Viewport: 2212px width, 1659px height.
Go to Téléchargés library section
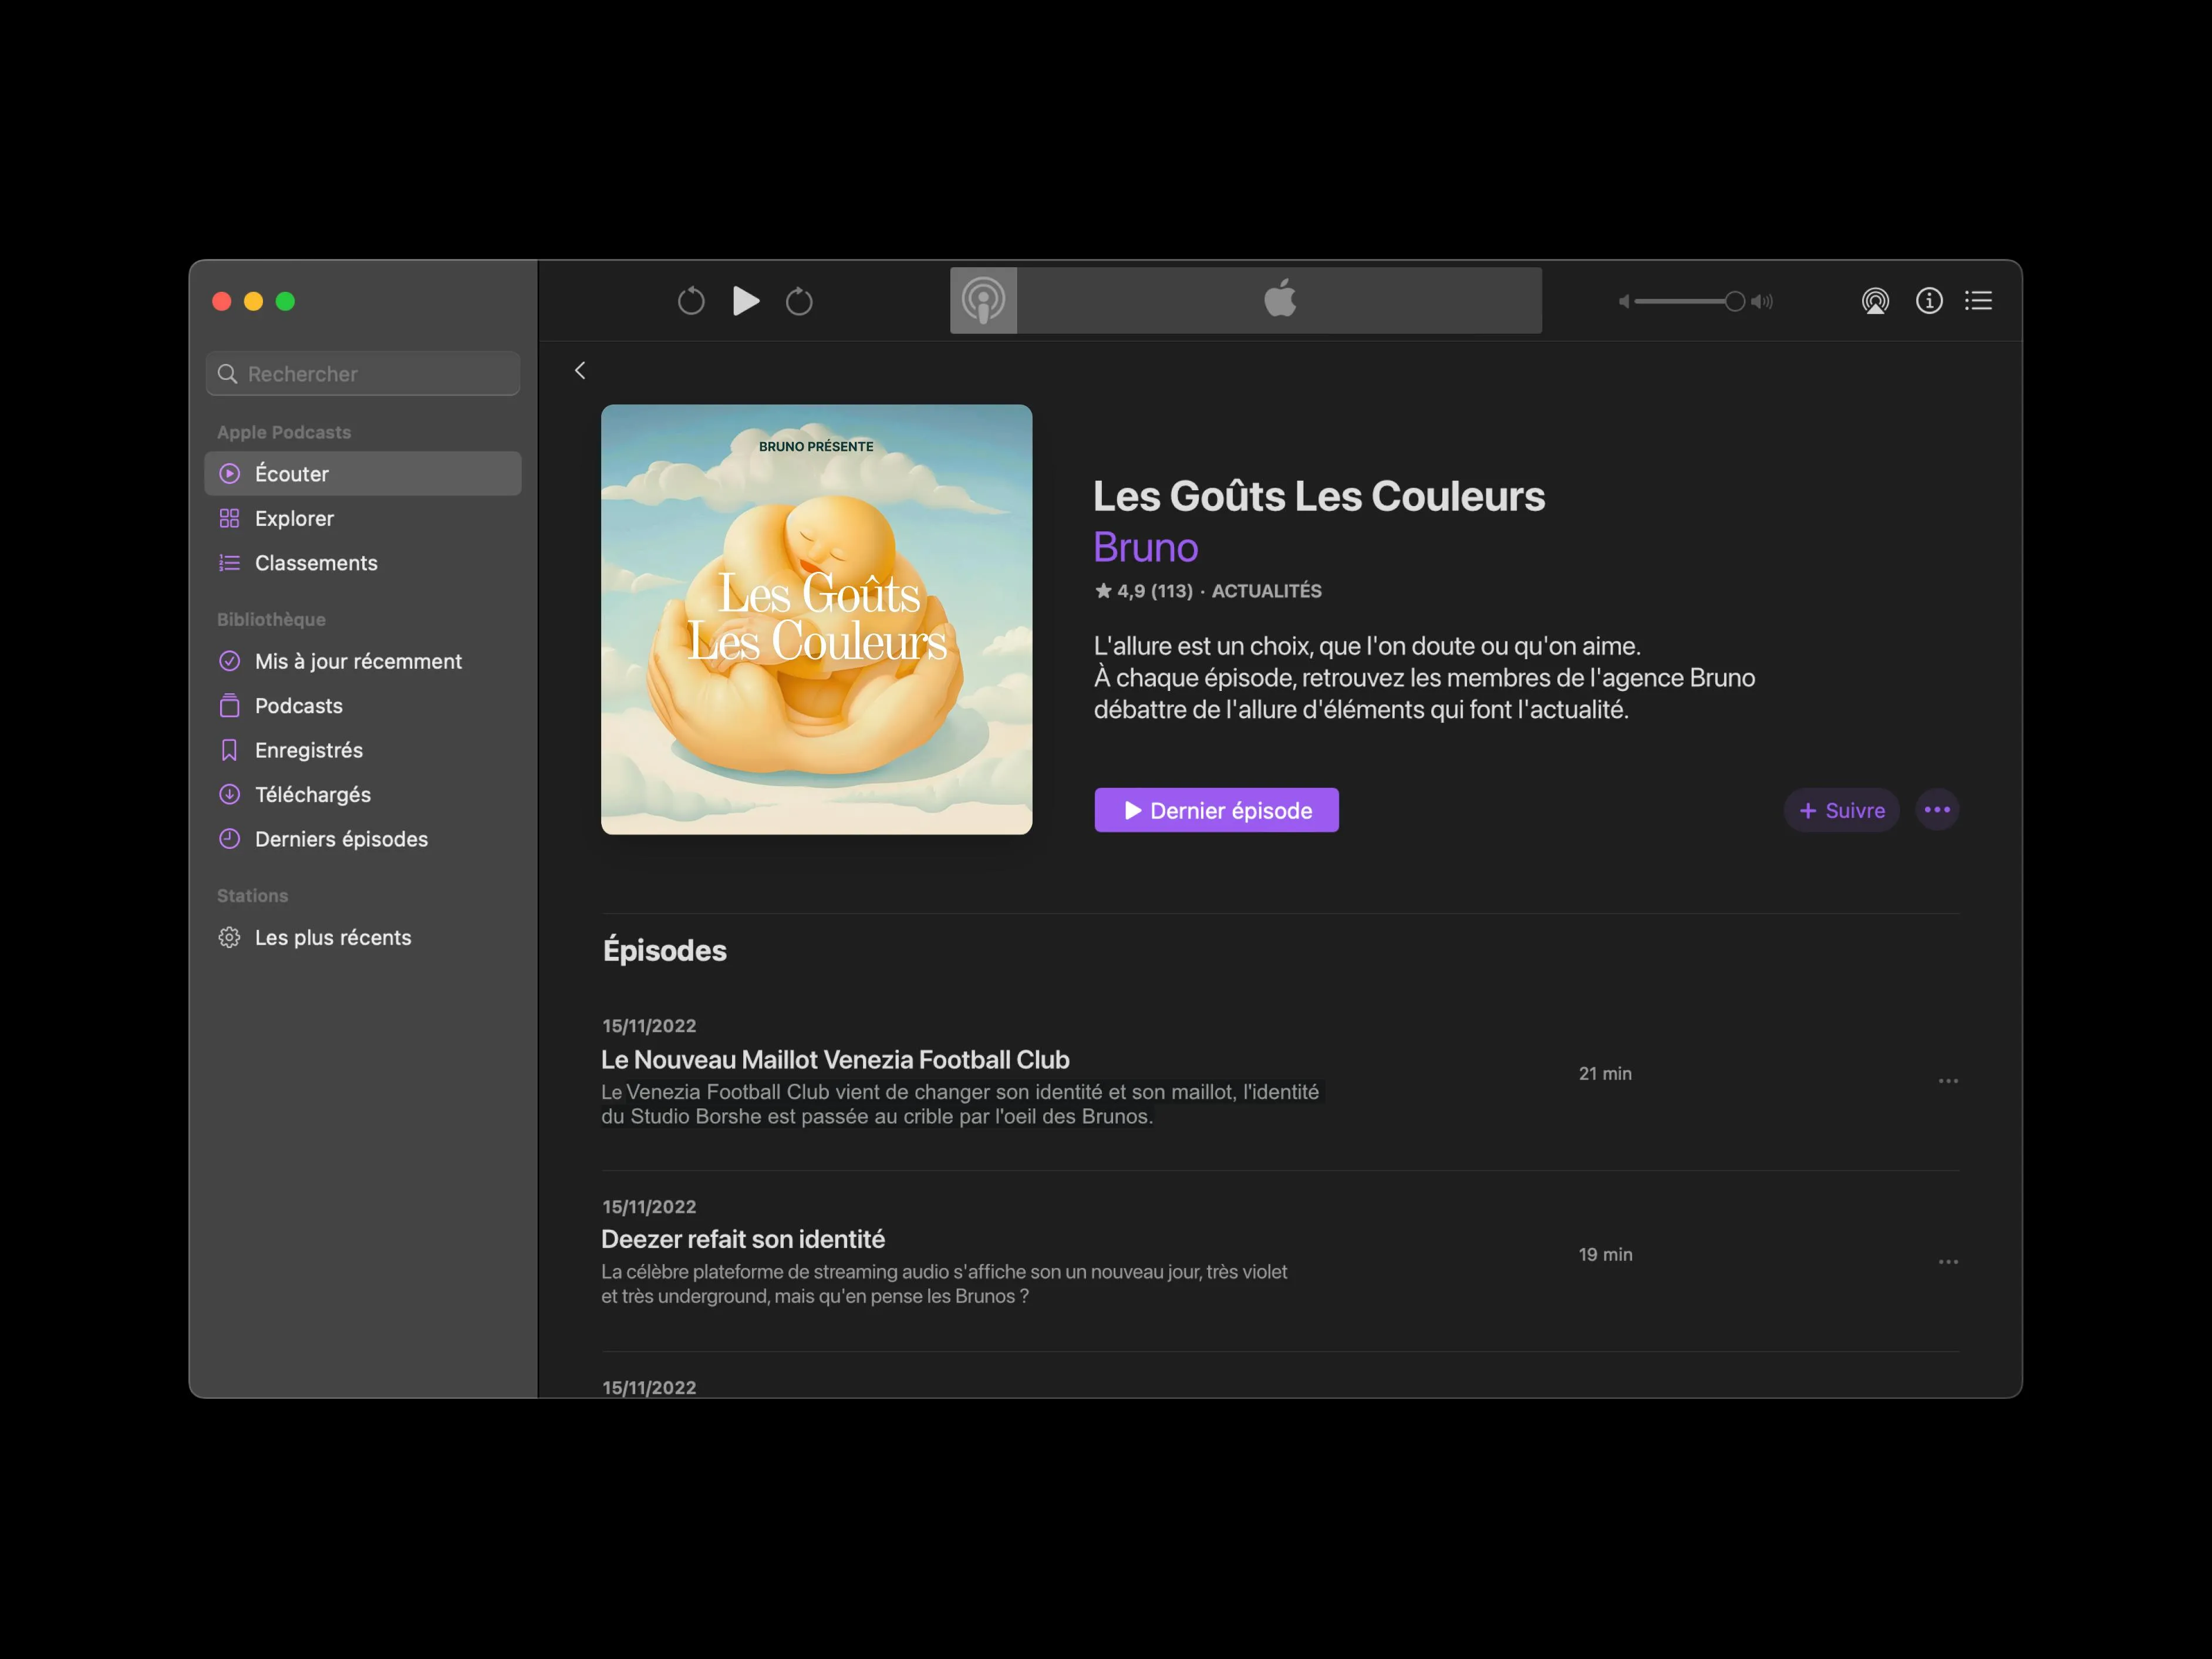coord(312,794)
